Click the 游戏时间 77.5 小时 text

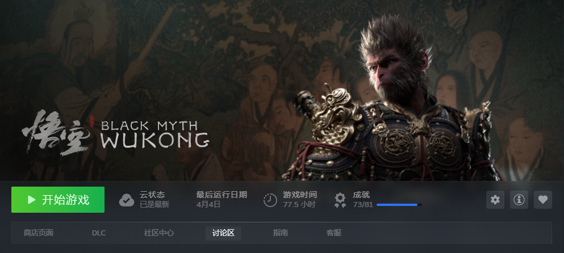click(x=300, y=200)
